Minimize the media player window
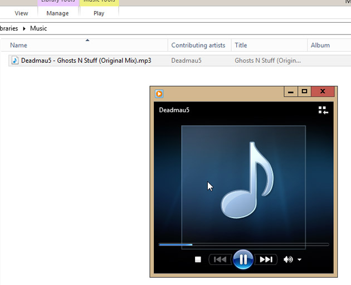 tap(291, 92)
